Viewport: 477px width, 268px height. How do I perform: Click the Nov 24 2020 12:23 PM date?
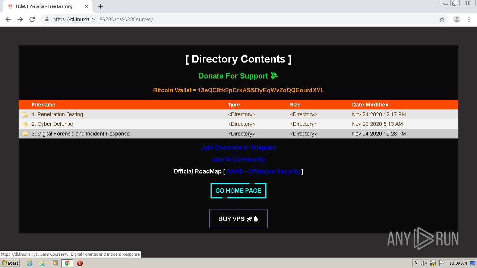379,134
